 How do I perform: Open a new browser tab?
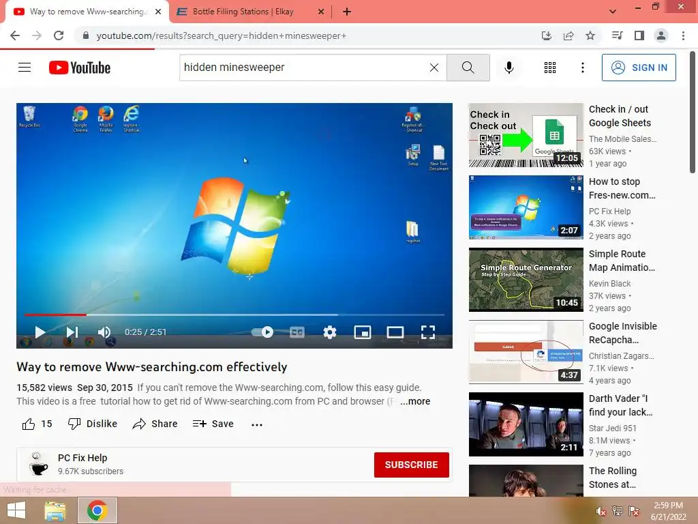[347, 12]
